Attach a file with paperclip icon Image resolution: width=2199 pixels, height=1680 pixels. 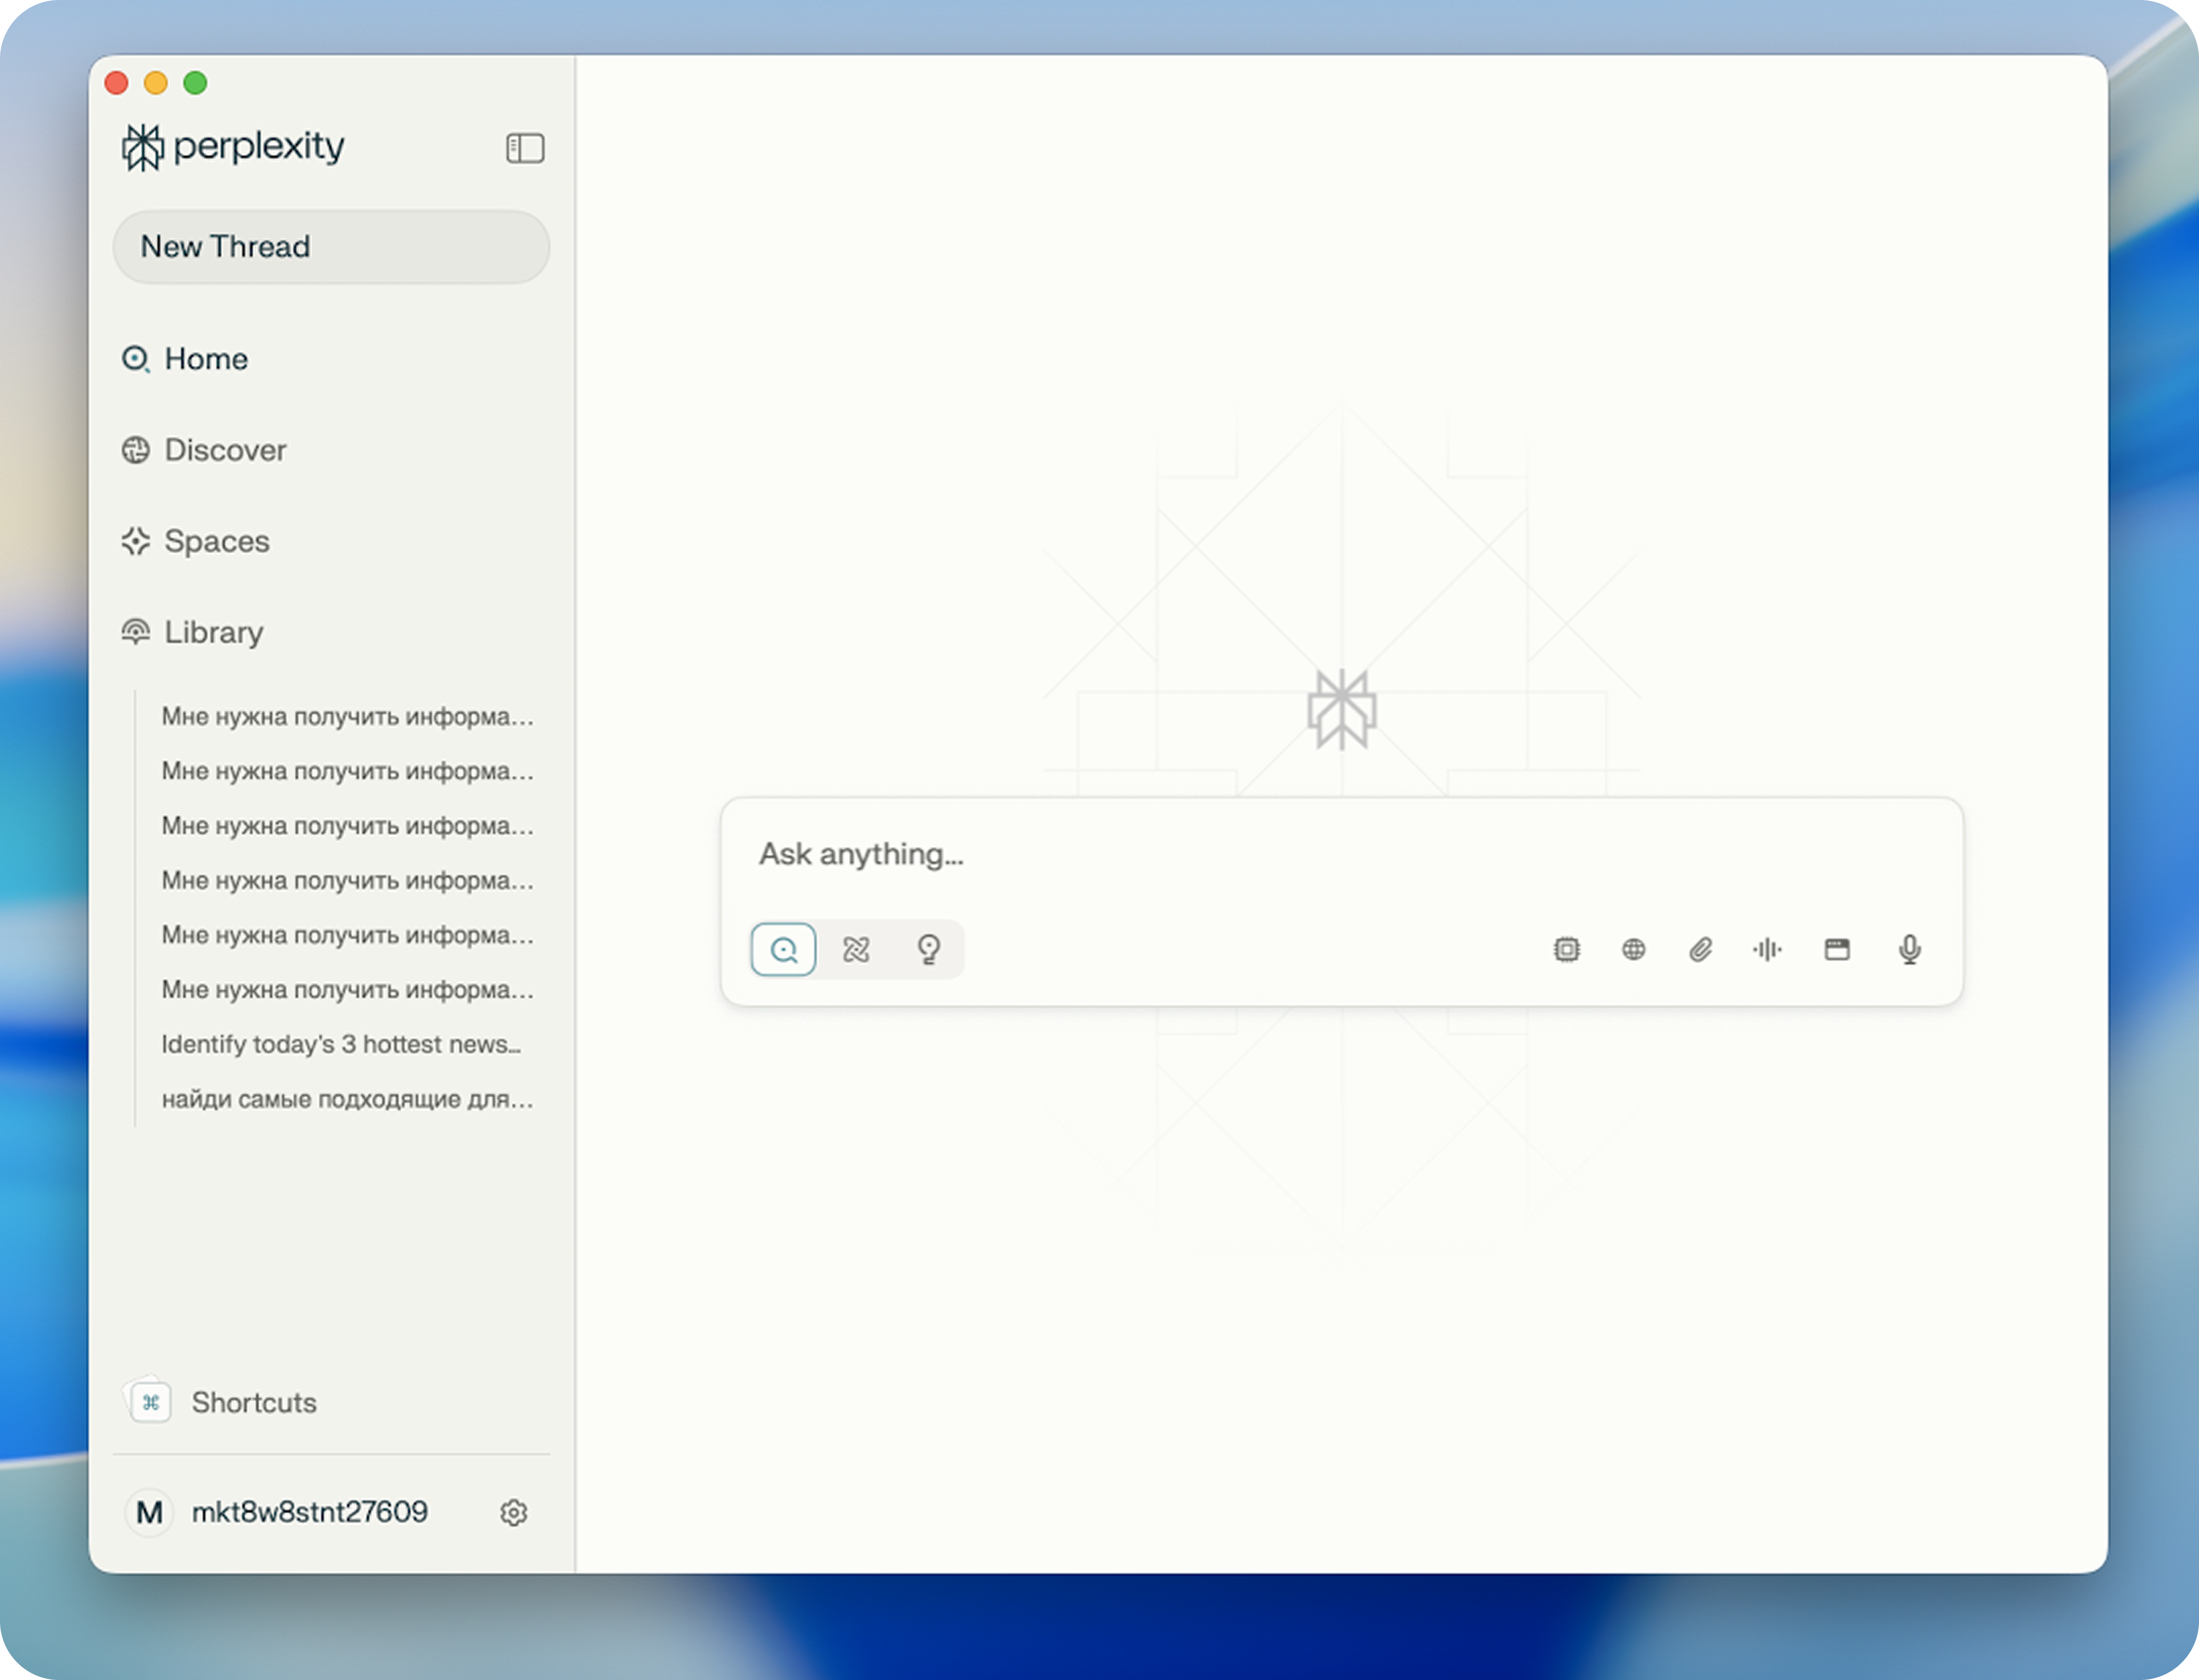(x=1700, y=949)
